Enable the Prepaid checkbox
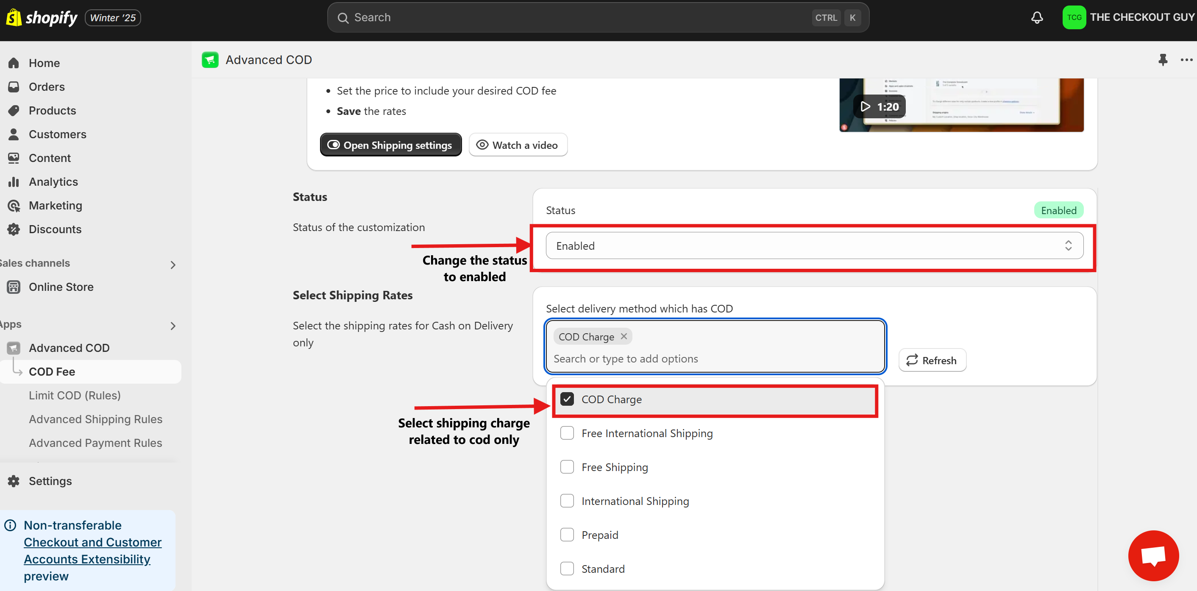Viewport: 1197px width, 591px height. click(x=567, y=535)
